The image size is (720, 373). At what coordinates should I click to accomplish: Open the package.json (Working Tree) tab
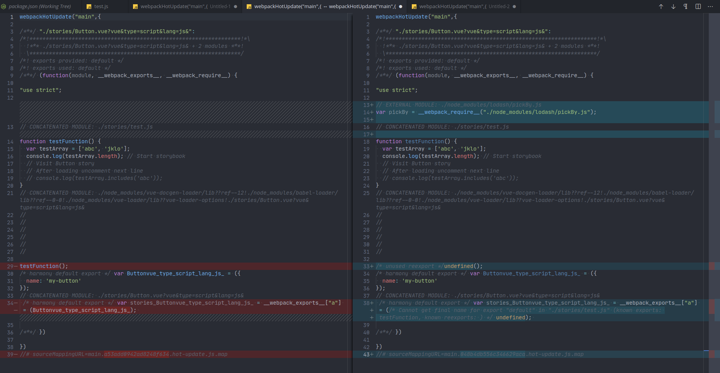click(x=39, y=6)
